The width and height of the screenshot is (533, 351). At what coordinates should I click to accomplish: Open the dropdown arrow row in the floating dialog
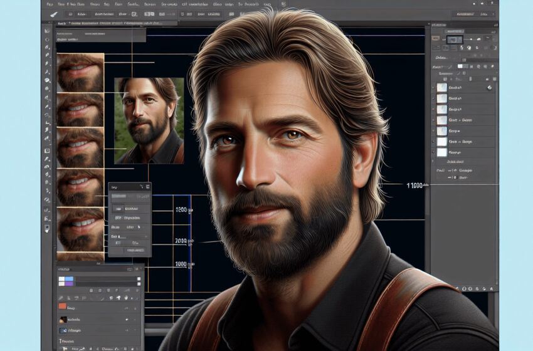[x=129, y=227]
